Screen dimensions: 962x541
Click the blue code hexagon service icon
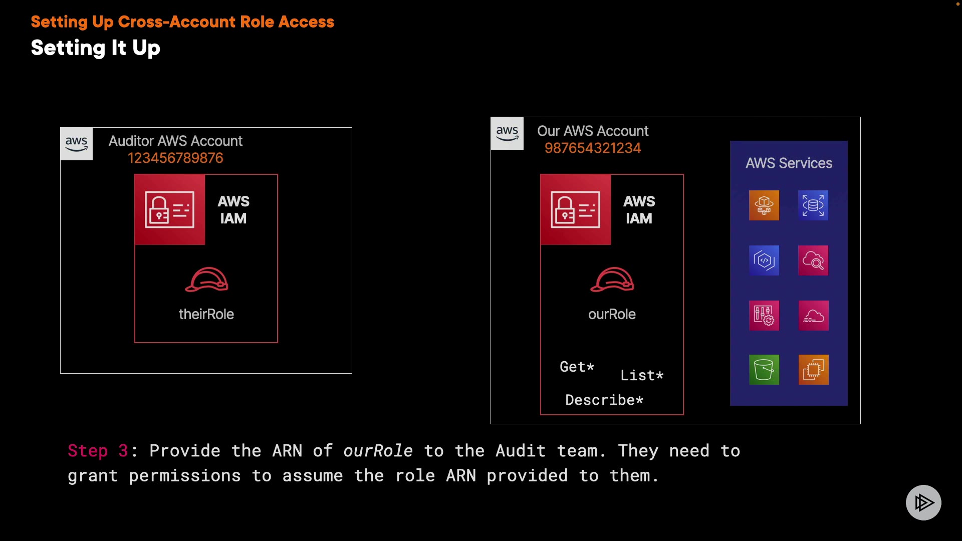(764, 260)
